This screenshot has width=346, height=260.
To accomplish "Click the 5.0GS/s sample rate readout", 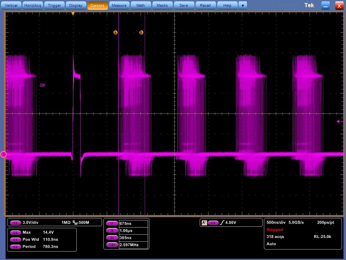I will 296,222.
